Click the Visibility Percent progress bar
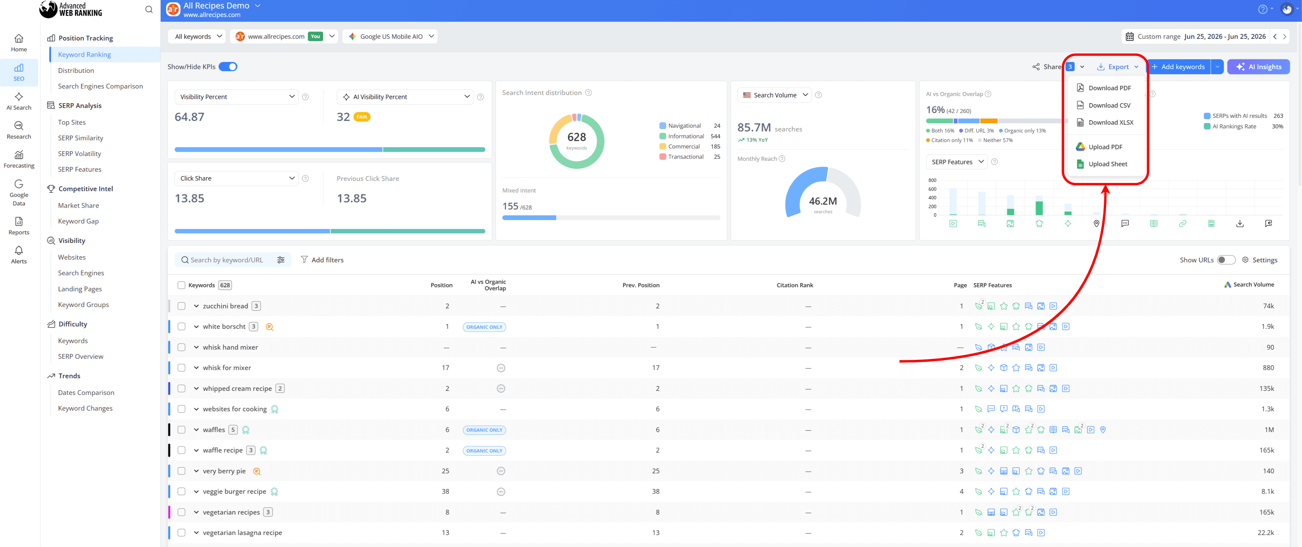1302x547 pixels. point(329,150)
